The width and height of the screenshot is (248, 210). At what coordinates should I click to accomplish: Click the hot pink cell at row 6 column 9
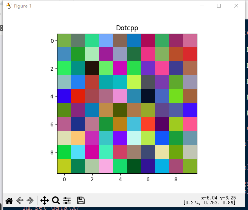tap(190, 124)
